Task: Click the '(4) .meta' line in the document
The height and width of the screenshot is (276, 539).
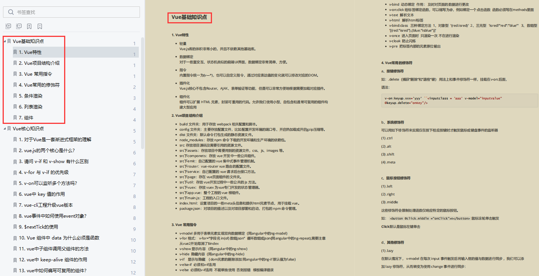Action: [x=388, y=162]
